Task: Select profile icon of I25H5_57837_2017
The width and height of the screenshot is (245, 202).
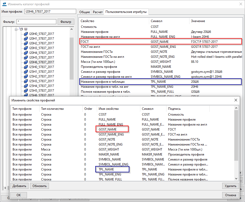Action: point(26,90)
